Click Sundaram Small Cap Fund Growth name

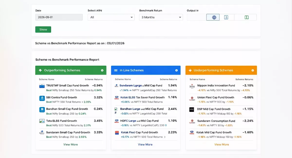pos(68,132)
